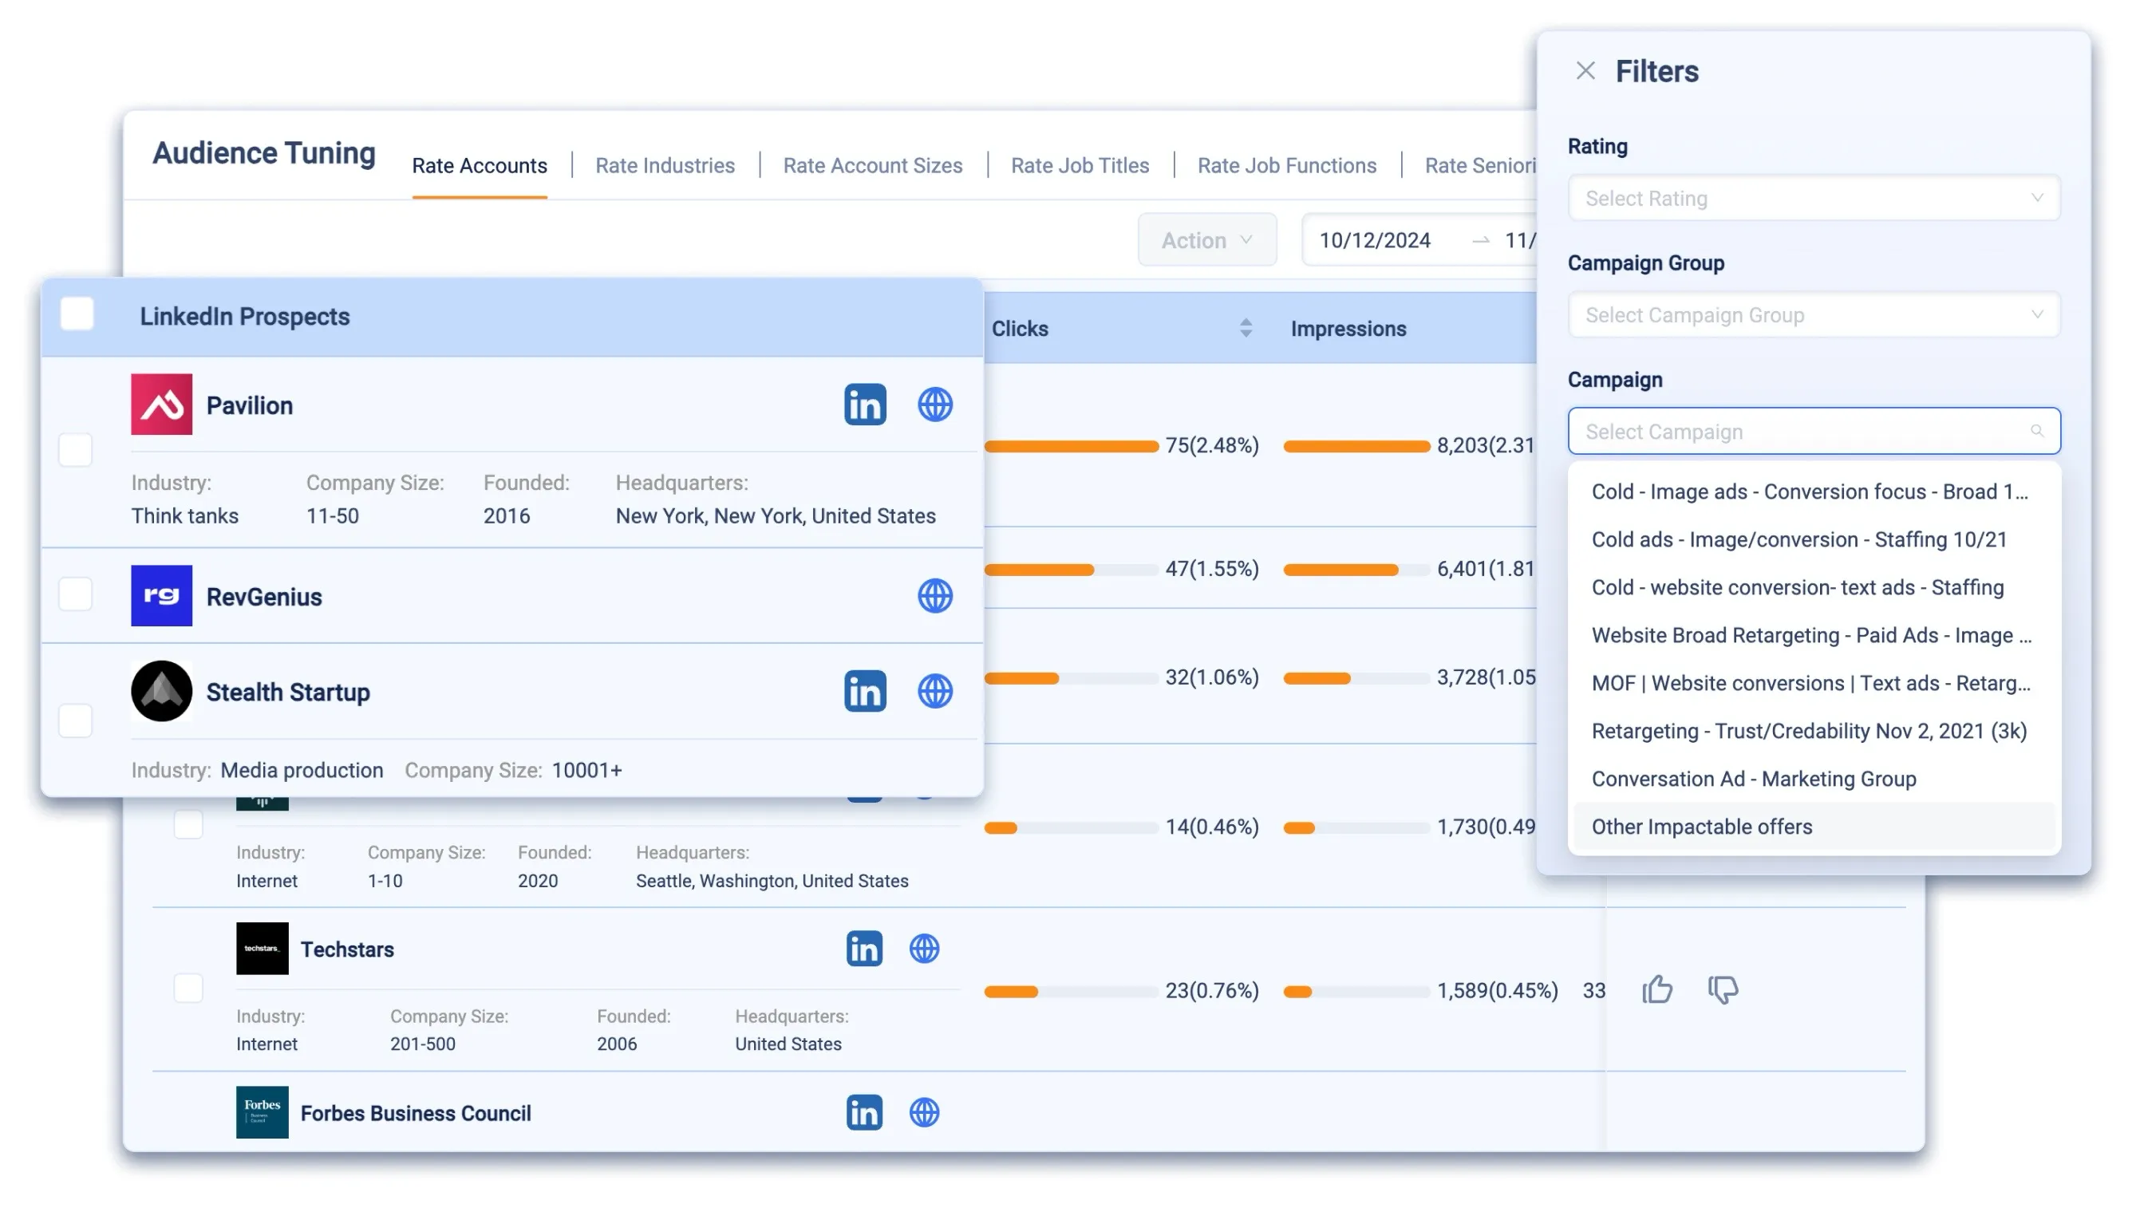Give a thumbs up rating on Techstars row
Viewport: 2132px width, 1208px height.
tap(1657, 989)
